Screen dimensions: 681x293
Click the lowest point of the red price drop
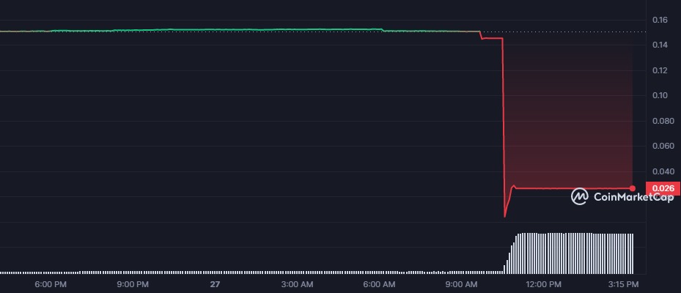click(x=505, y=216)
